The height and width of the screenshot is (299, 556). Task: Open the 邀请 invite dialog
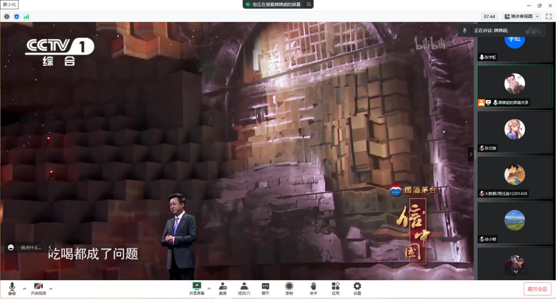223,289
